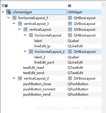The height and width of the screenshot is (113, 106).
Task: Click QVBoxLayout class icon in verticalLayout_3 row
Action: pos(70,23)
